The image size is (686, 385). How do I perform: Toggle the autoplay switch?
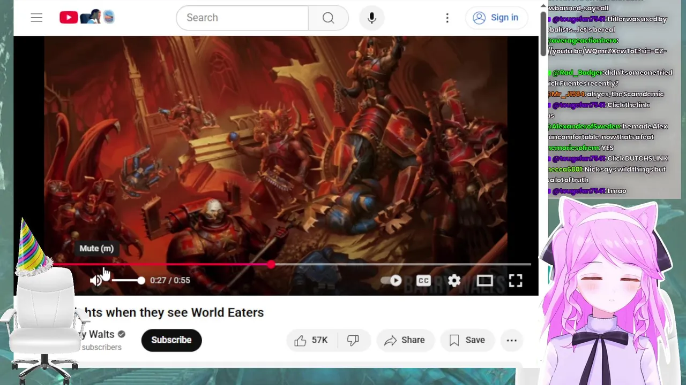[391, 280]
